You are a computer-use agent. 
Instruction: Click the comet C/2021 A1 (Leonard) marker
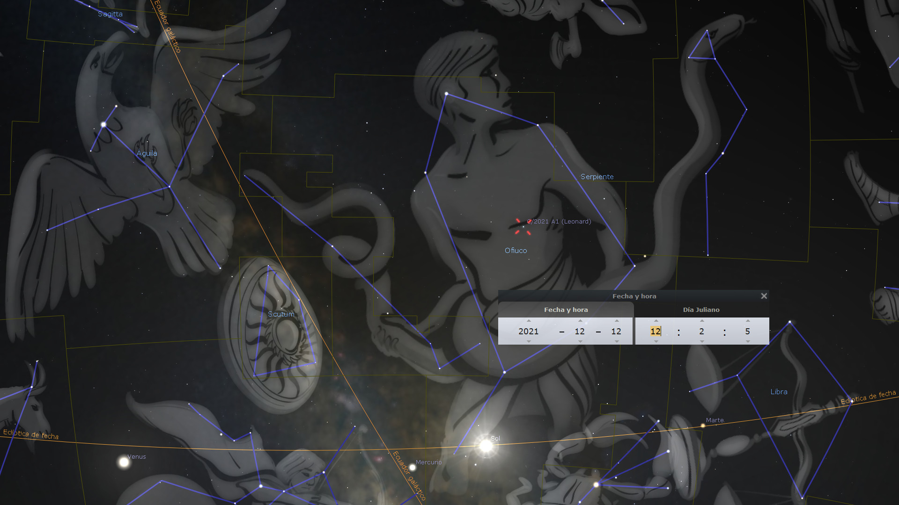point(523,227)
